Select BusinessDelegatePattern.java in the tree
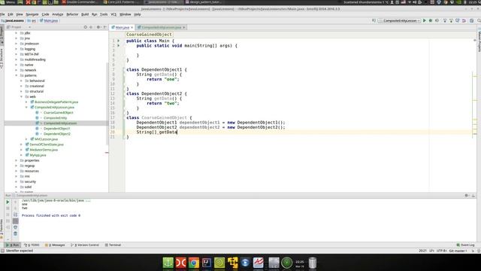This screenshot has height=271, width=481. tap(56, 102)
